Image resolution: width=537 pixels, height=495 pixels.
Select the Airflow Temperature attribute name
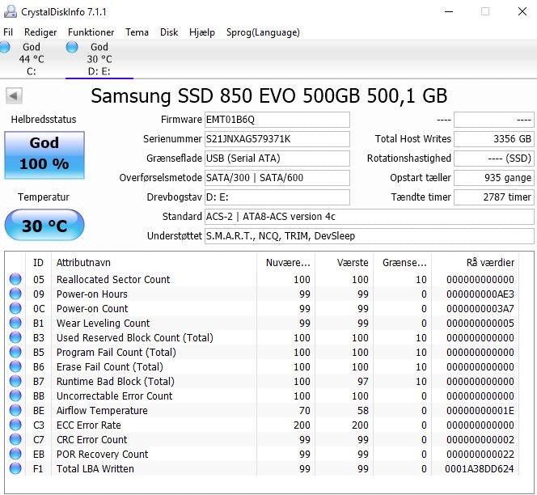pos(102,410)
